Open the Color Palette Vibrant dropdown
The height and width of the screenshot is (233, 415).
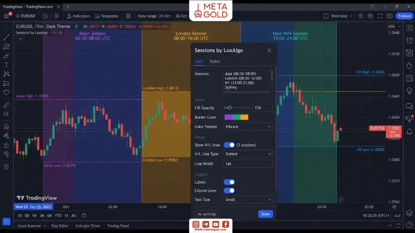pos(248,127)
